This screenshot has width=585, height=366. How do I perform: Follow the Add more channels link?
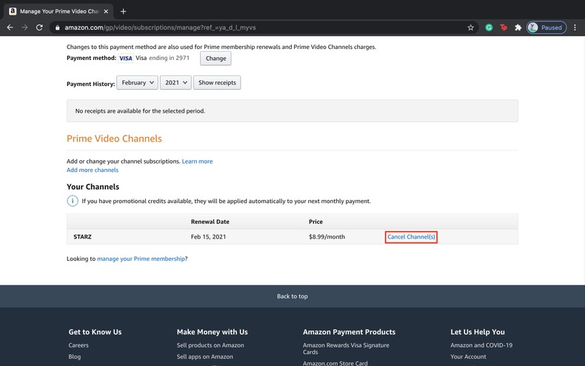[x=93, y=170]
